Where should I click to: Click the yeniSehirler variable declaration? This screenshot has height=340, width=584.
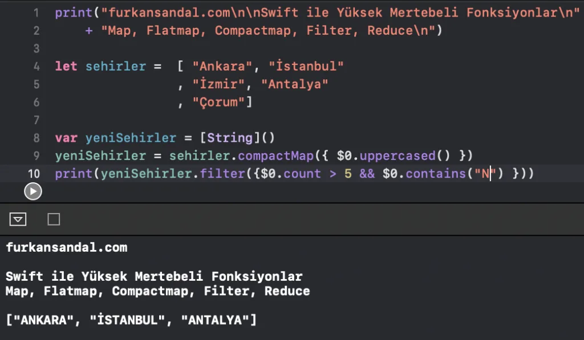[x=131, y=138]
